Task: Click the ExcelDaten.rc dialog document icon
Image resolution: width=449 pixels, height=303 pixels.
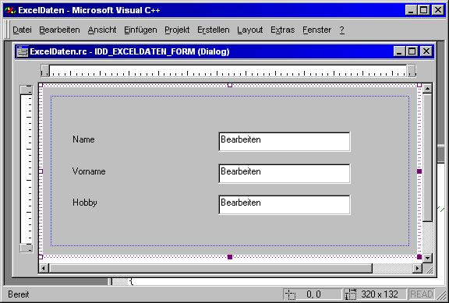Action: (x=22, y=51)
